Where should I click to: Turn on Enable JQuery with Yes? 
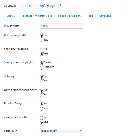41,109
